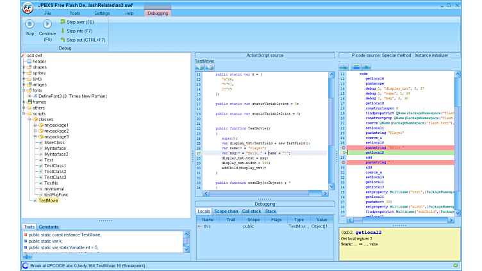Open the myInternal script
Screen dimensions: 482x271
pos(54,189)
